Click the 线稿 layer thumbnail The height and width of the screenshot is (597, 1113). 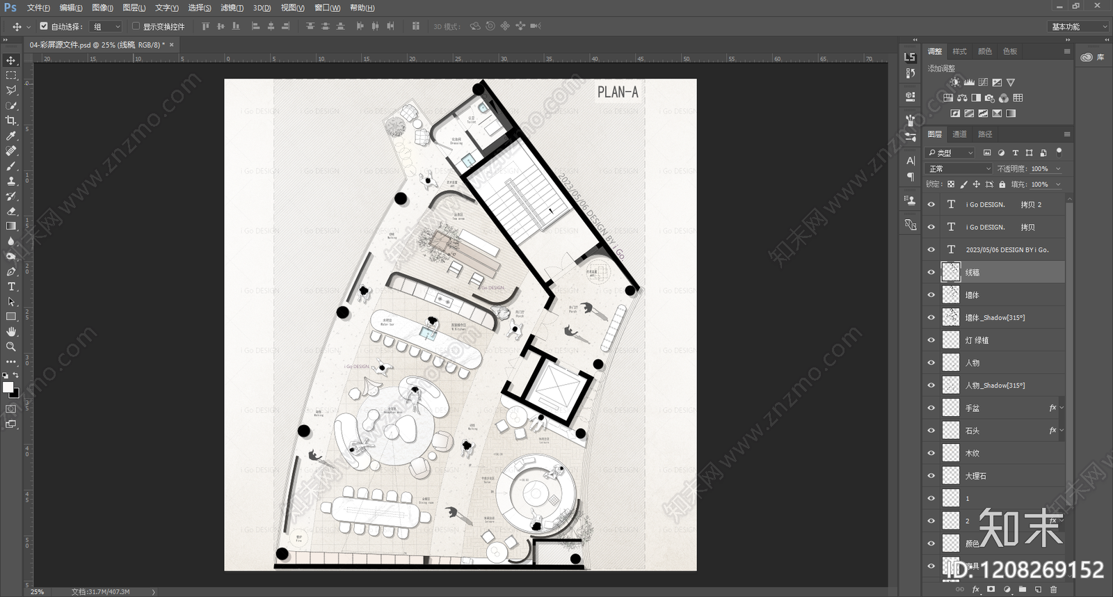[x=951, y=272]
